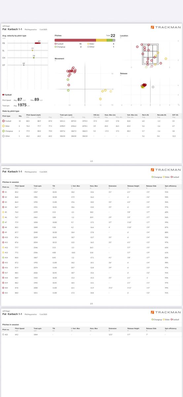Click pitch #5 total spin '2399'

[36, 212]
